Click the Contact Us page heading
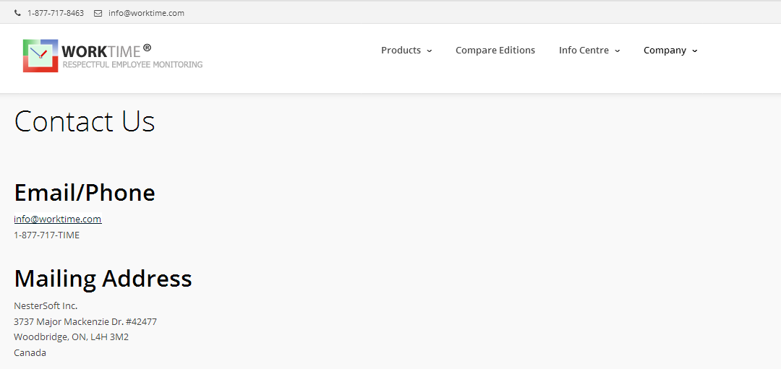This screenshot has height=369, width=781. tap(85, 121)
